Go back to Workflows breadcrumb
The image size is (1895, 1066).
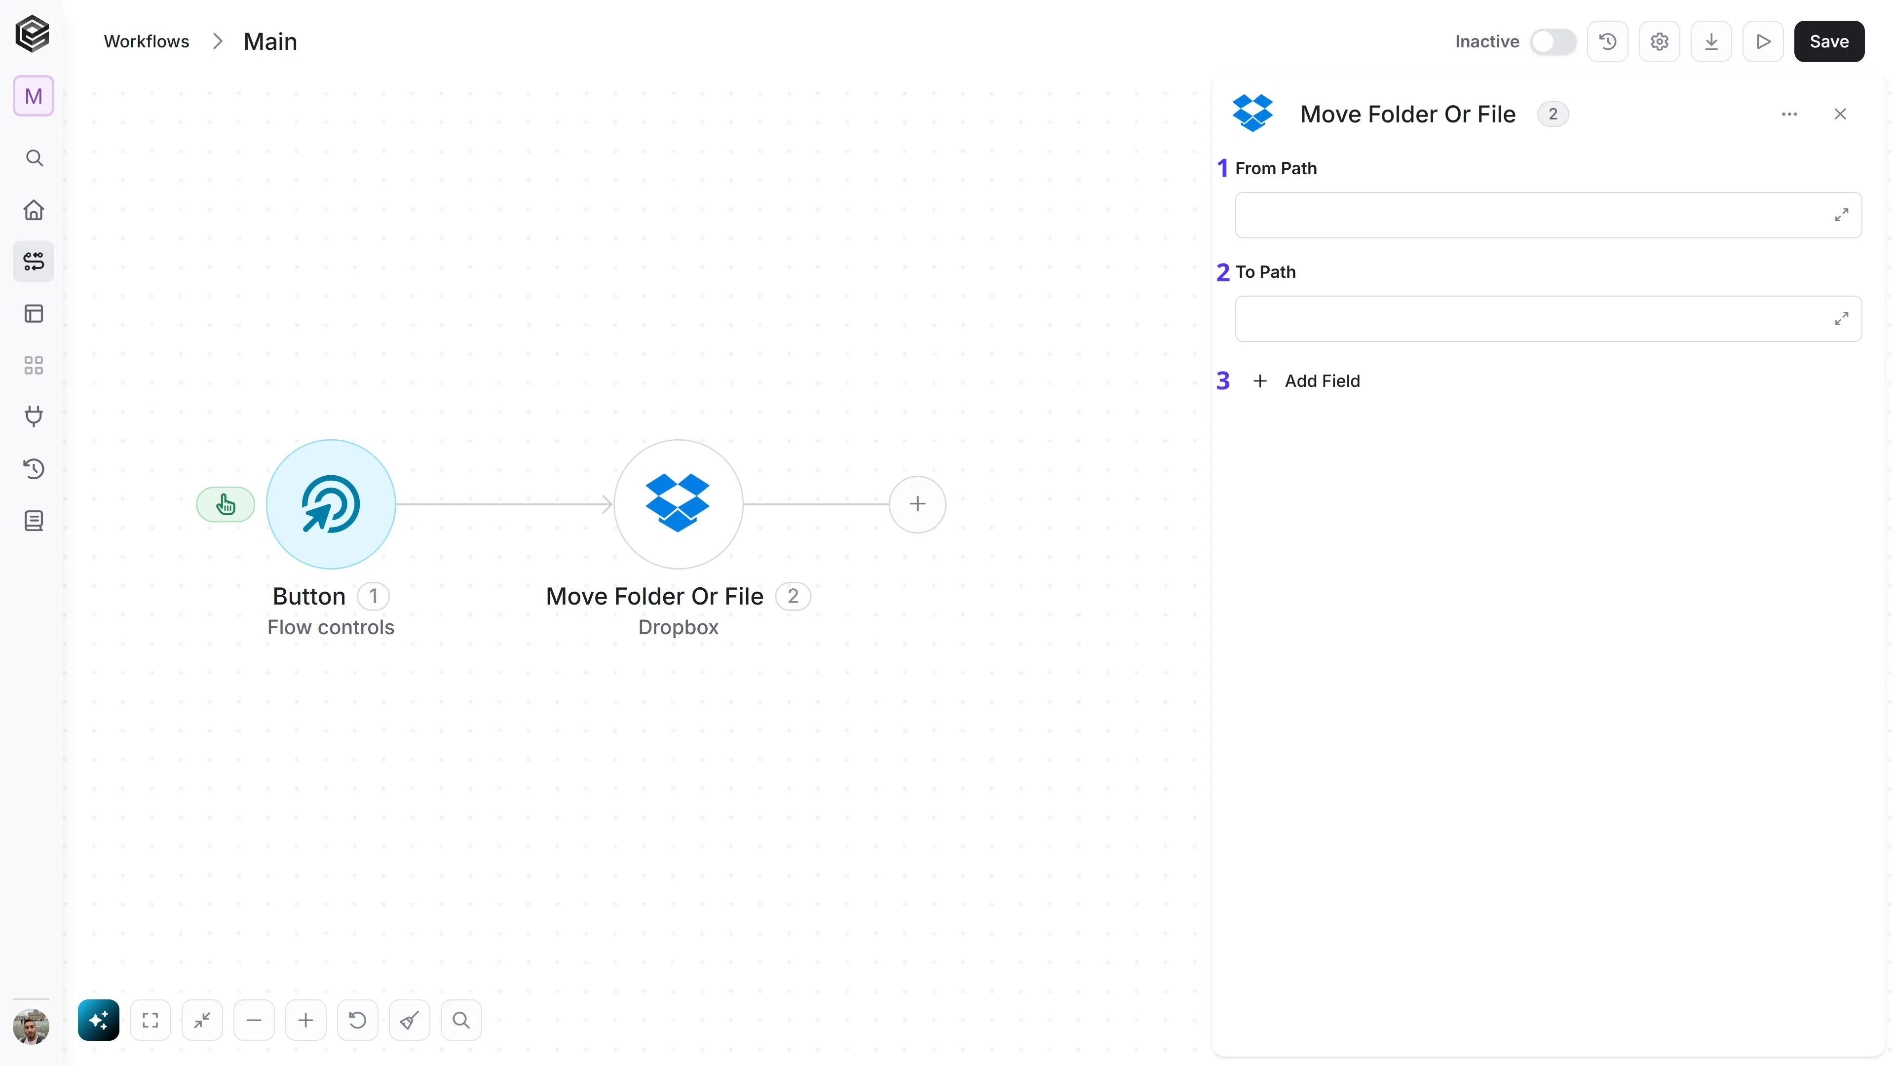[147, 42]
